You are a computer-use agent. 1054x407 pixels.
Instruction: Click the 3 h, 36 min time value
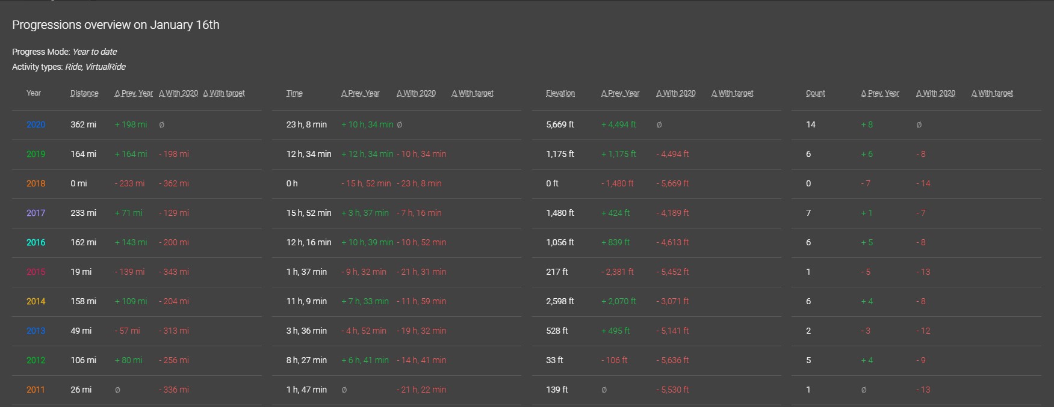306,331
